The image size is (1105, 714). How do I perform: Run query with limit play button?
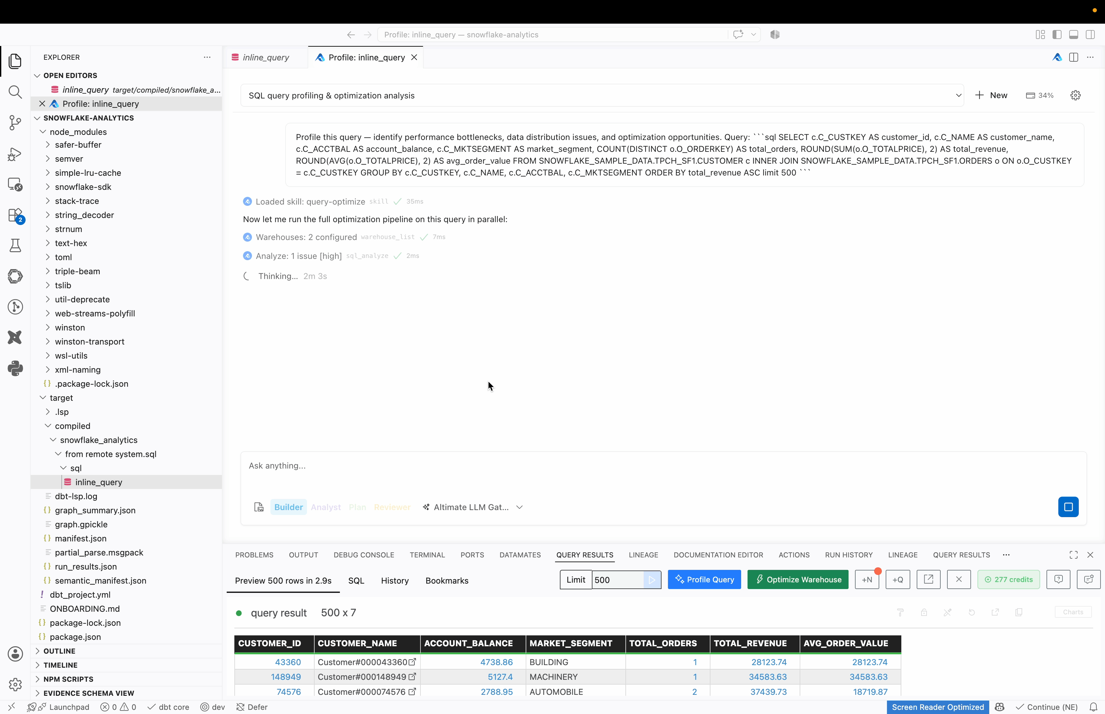click(652, 579)
